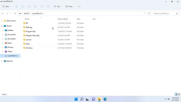Select Music in navigation pane

coord(10,43)
